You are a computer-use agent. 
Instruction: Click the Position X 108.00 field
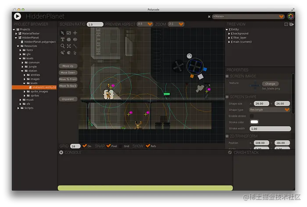coord(261,143)
